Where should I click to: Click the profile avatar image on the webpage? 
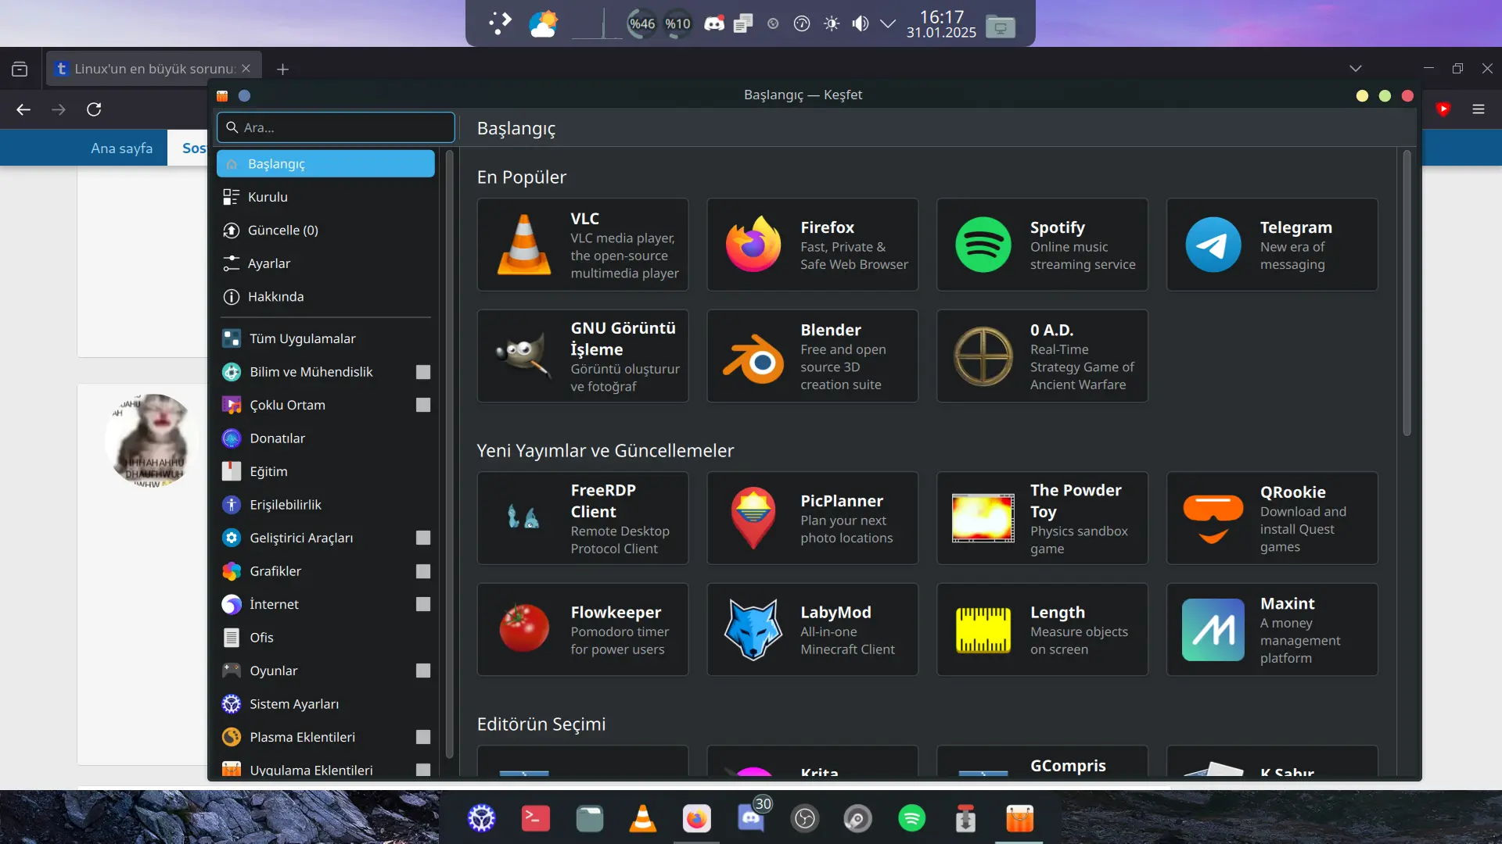[x=150, y=442]
